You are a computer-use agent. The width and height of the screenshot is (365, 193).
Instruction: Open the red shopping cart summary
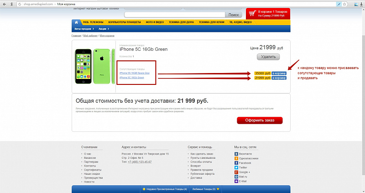268,14
